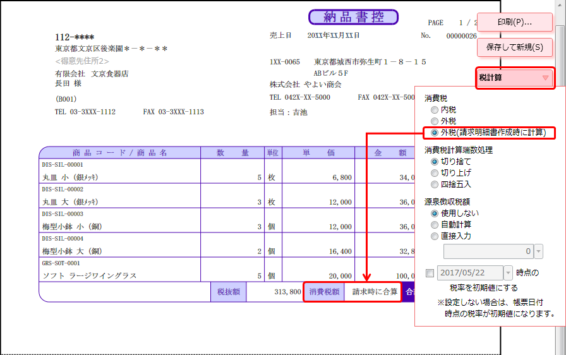Select 使用しない for withholding tax
The width and height of the screenshot is (566, 355).
(435, 214)
